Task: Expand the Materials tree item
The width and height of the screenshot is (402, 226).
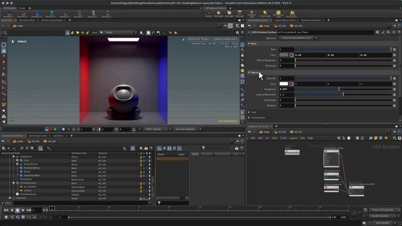Action: tap(10, 198)
